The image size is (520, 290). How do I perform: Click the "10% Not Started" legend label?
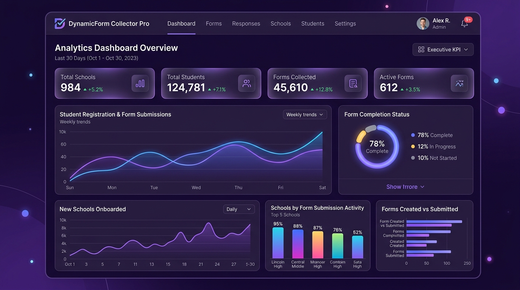tap(437, 158)
